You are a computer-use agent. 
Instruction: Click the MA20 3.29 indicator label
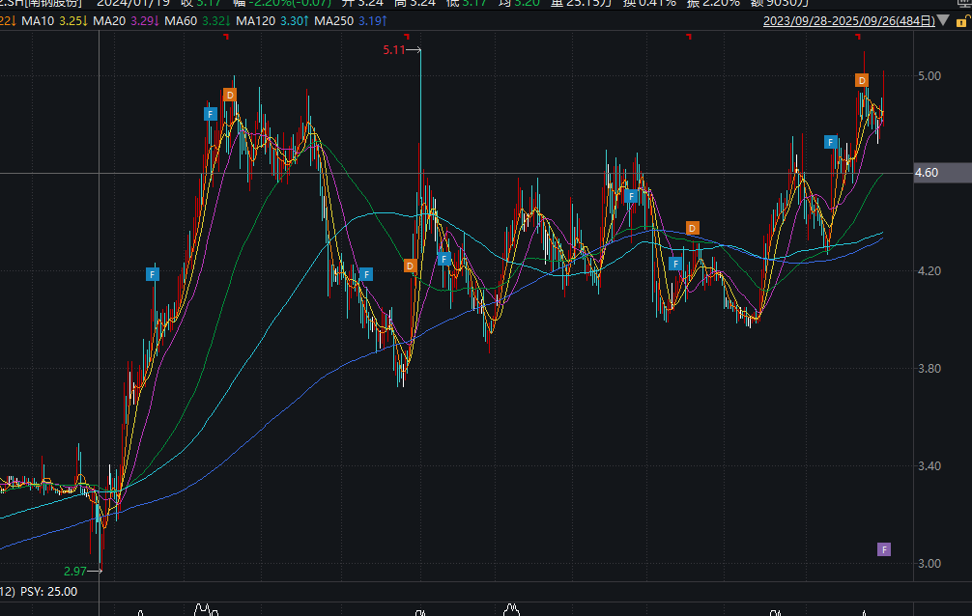126,21
